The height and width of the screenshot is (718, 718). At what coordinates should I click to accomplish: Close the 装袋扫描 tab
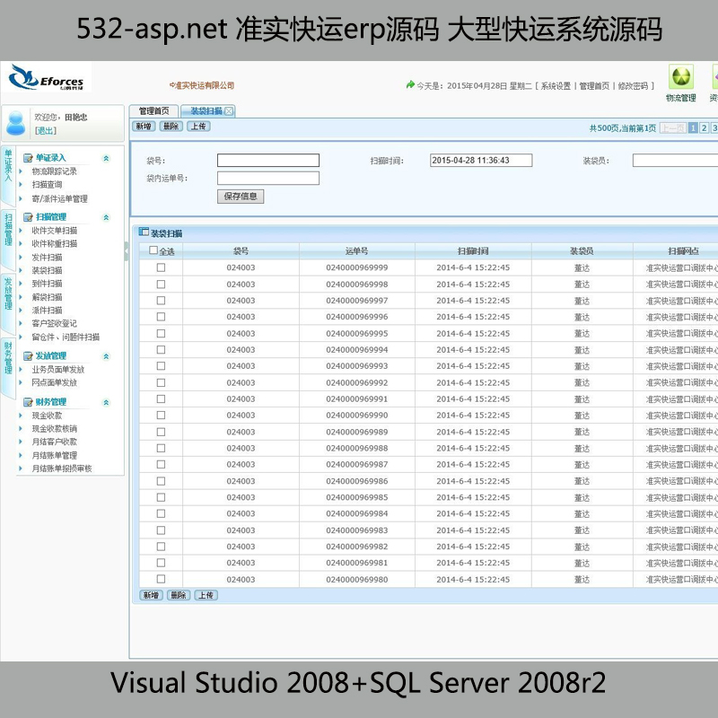pyautogui.click(x=229, y=111)
